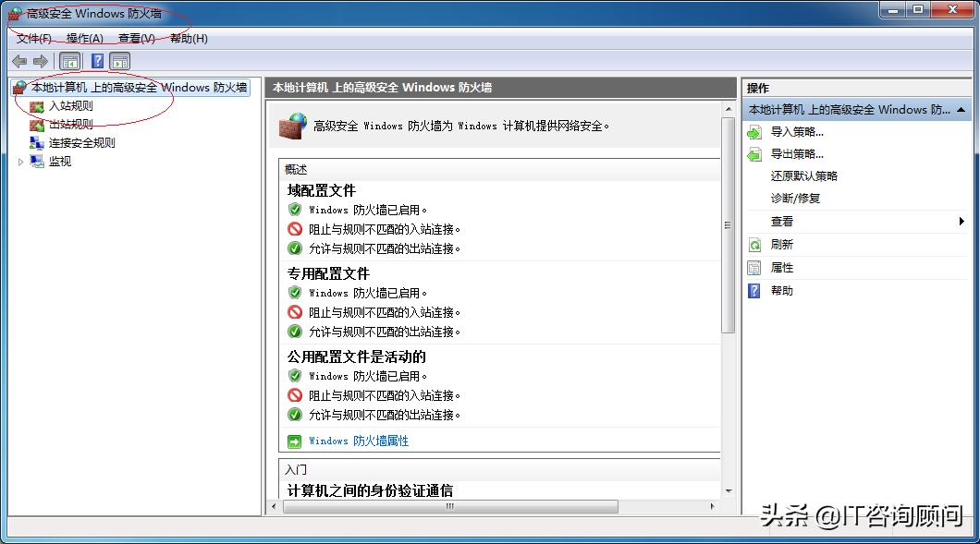Toggle the show/hide action pane toolbar icon
This screenshot has width=980, height=544.
pos(119,61)
